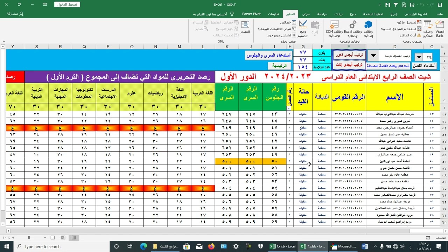Click the vertical scrollbar down arrow
Image resolution: width=448 pixels, height=252 pixels.
point(3,224)
